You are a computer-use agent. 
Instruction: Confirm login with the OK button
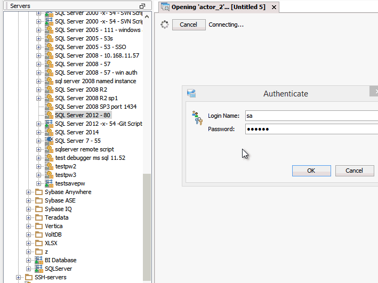click(x=311, y=171)
